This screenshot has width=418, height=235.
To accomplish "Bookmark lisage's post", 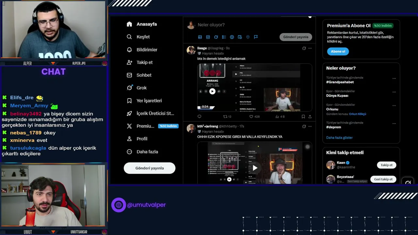I will 303,117.
